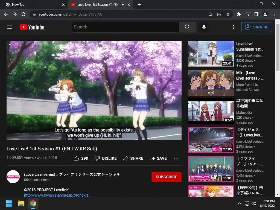
Task: Expand the tab search chevron
Action: 236,4
